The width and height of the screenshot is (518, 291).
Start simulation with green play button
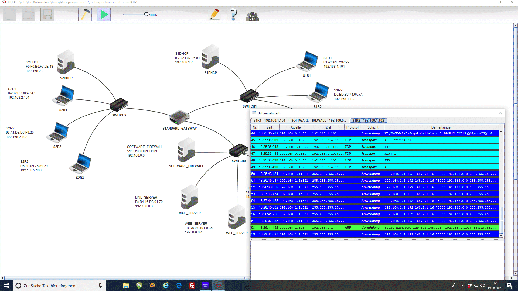click(104, 14)
